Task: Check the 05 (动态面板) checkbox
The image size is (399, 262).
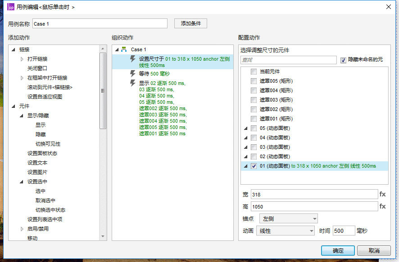Action: tap(254, 128)
